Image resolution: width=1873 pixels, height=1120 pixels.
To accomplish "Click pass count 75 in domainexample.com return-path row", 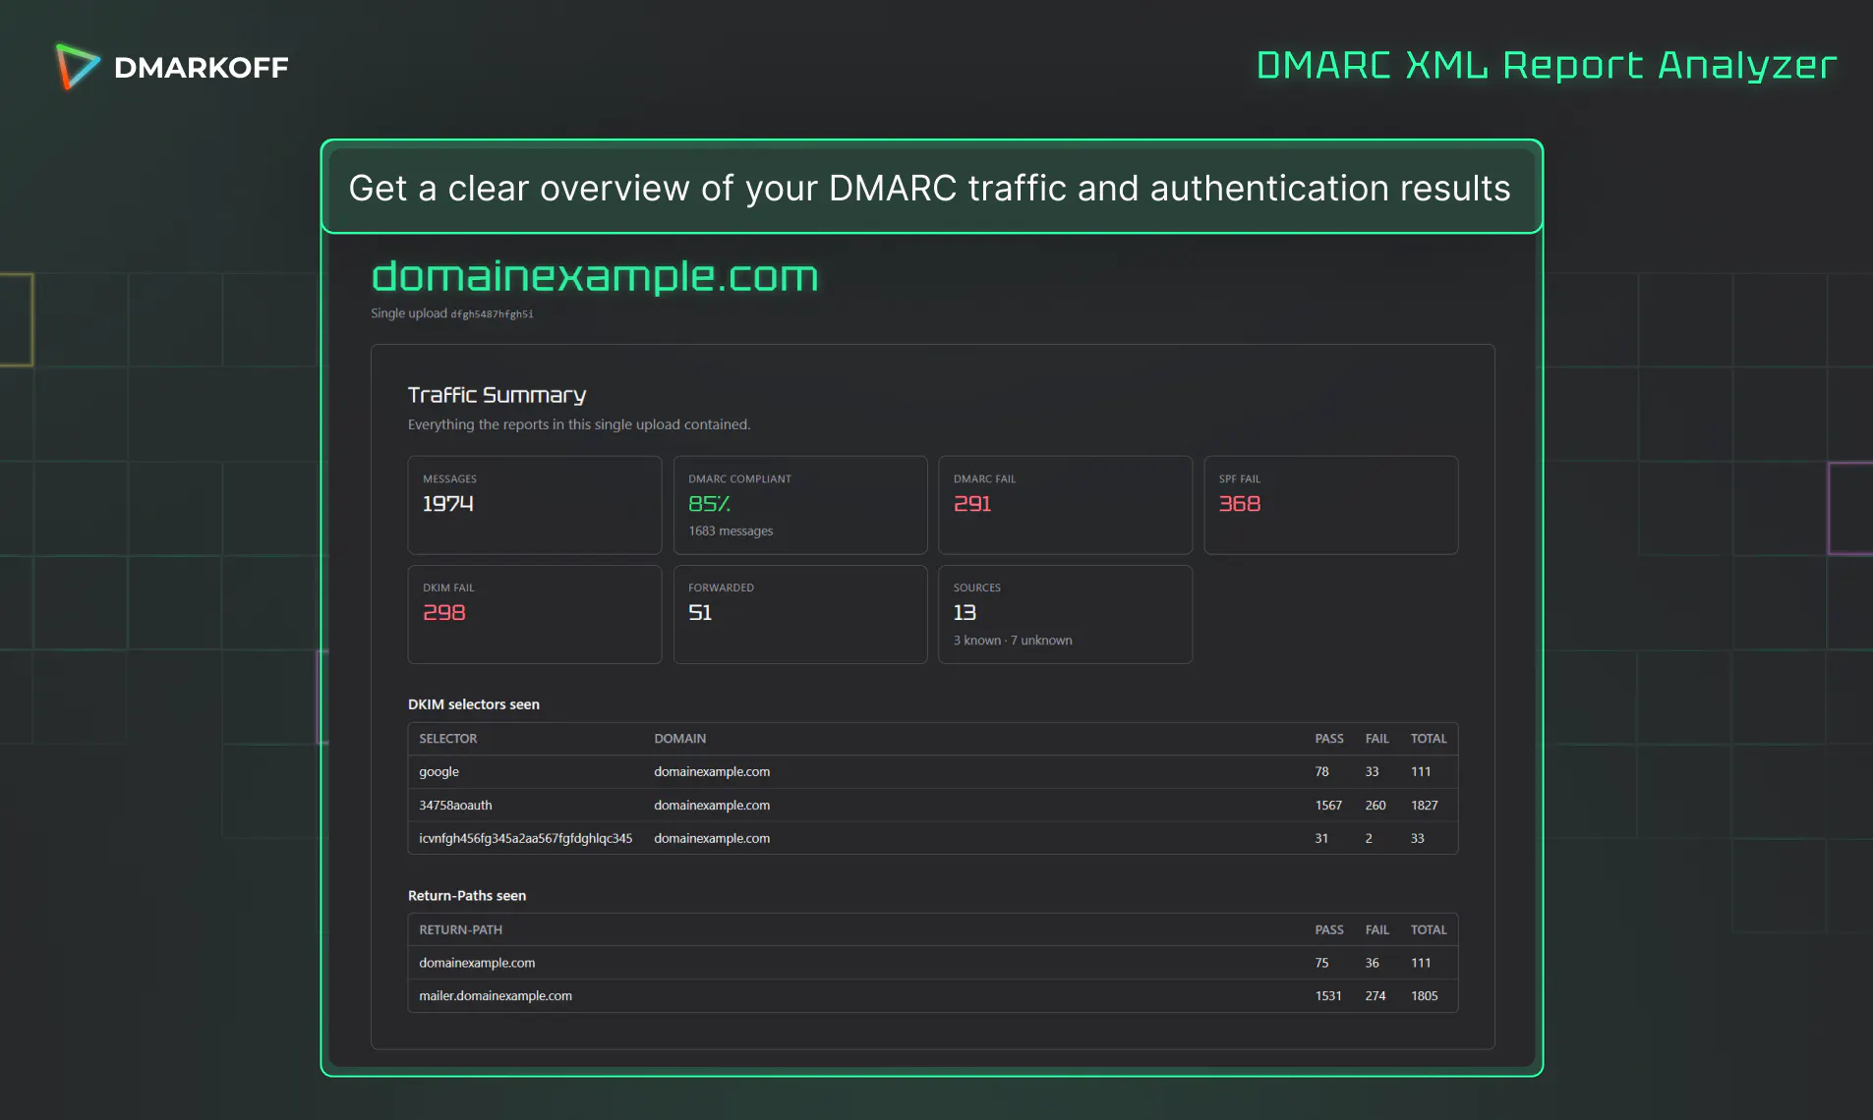I will (x=1321, y=963).
